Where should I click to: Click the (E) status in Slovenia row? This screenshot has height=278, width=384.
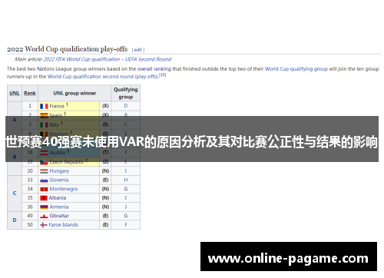coord(105,180)
